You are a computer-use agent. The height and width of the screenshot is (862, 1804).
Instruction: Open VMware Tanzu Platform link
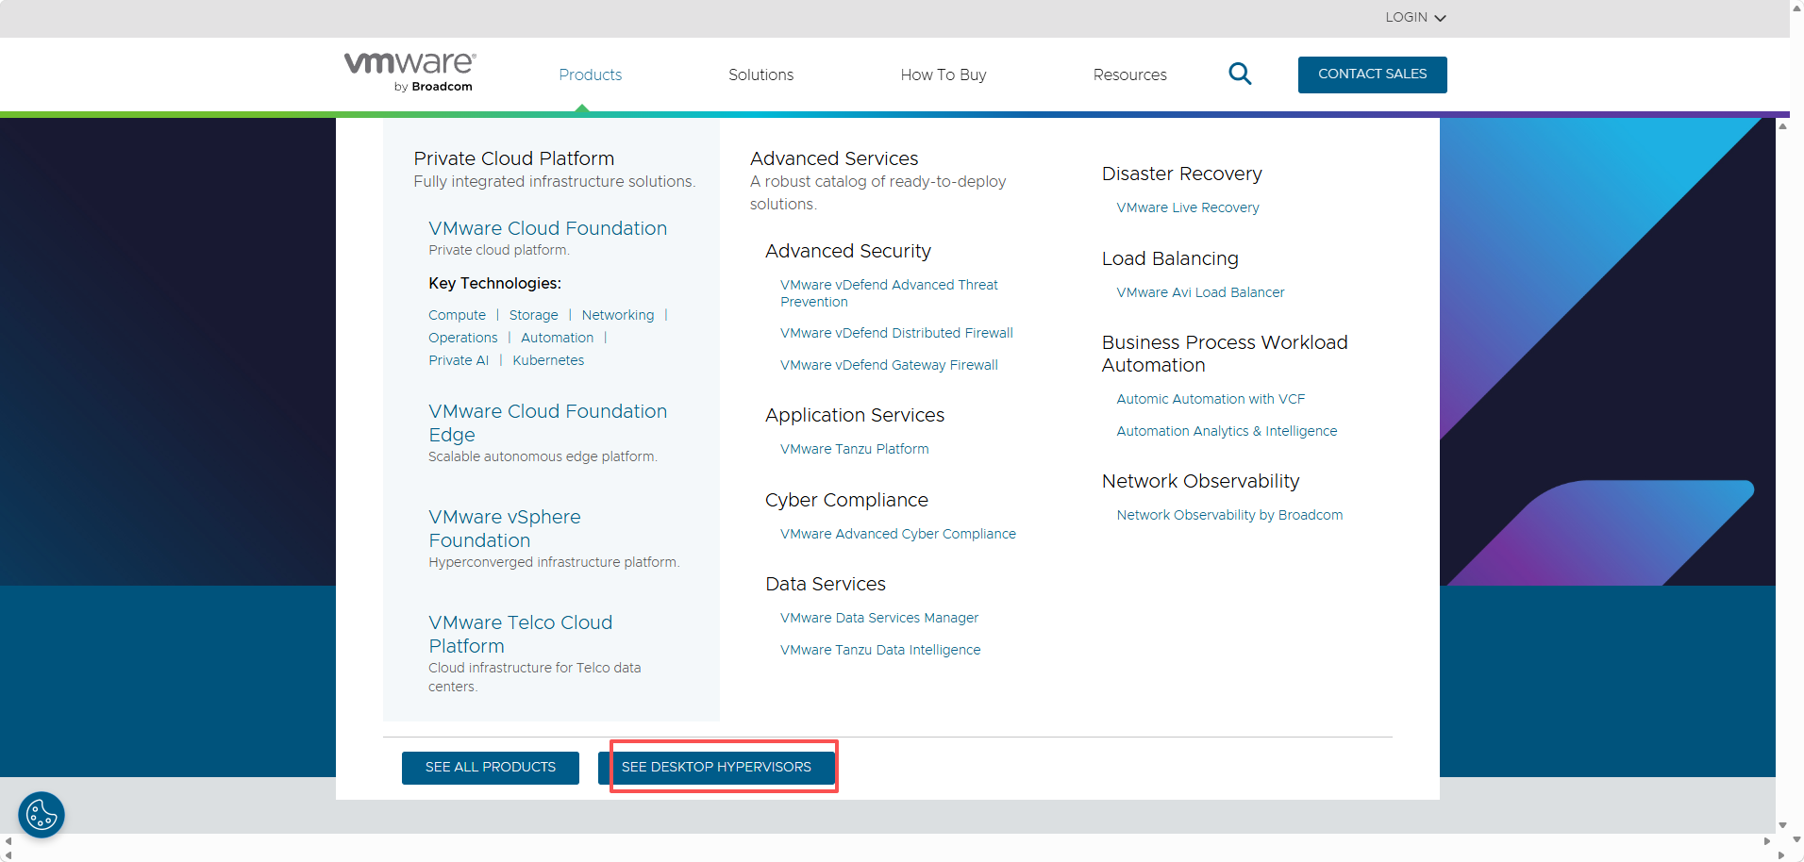pos(854,449)
